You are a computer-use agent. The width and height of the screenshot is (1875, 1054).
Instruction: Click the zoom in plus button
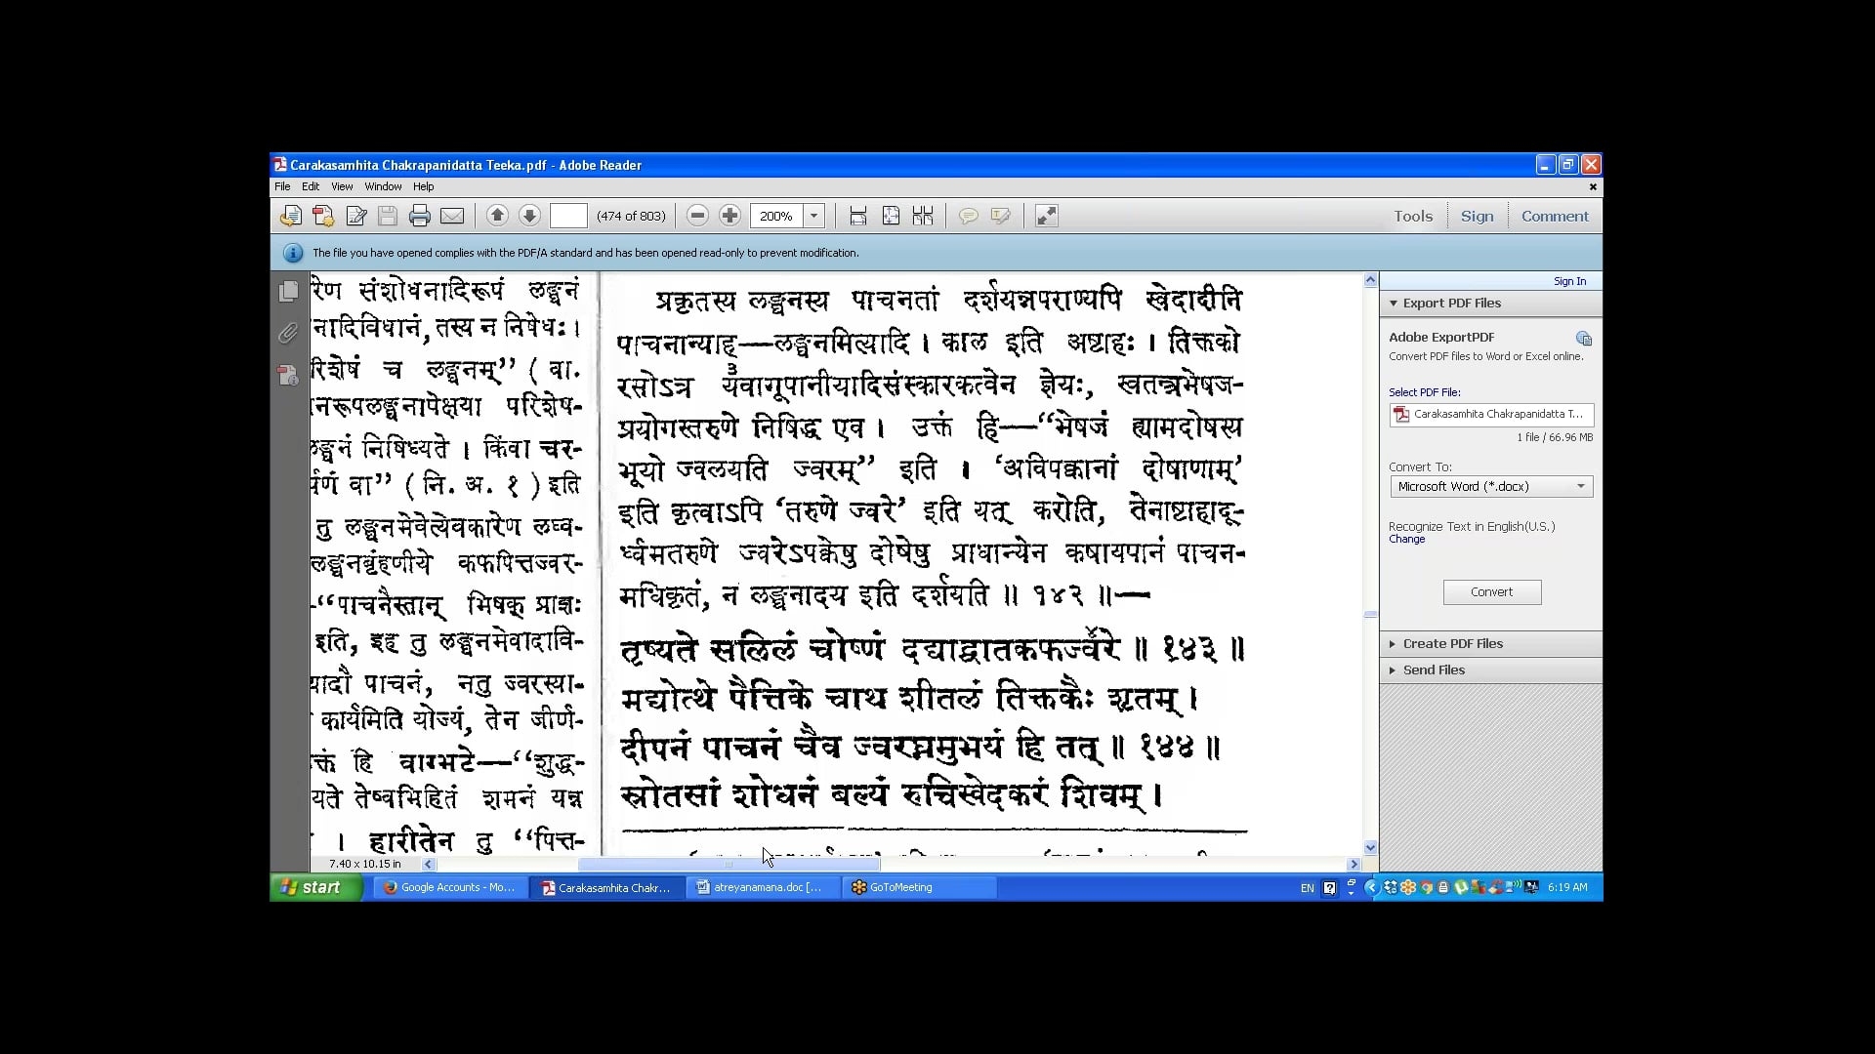[729, 217]
